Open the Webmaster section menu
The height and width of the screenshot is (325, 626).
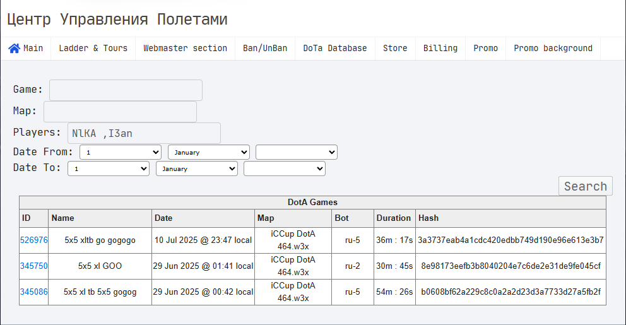(x=186, y=49)
